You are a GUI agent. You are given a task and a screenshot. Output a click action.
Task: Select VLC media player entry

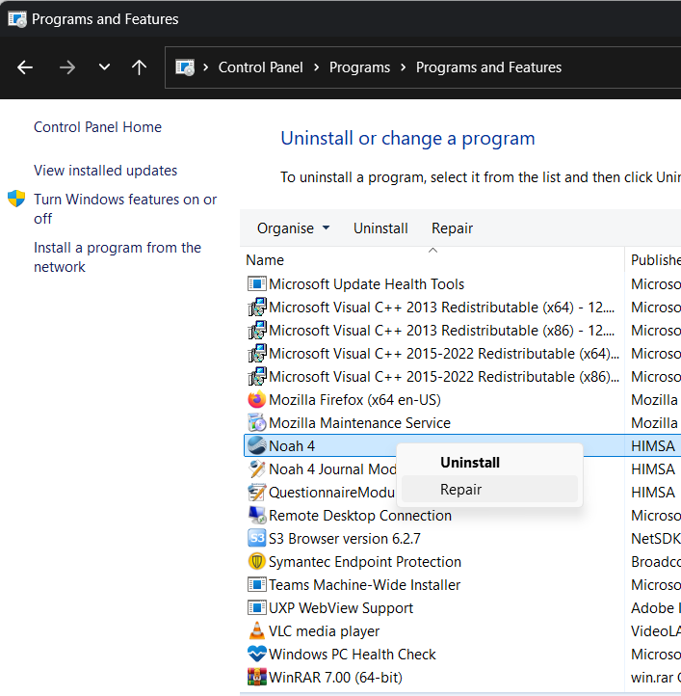pos(324,631)
